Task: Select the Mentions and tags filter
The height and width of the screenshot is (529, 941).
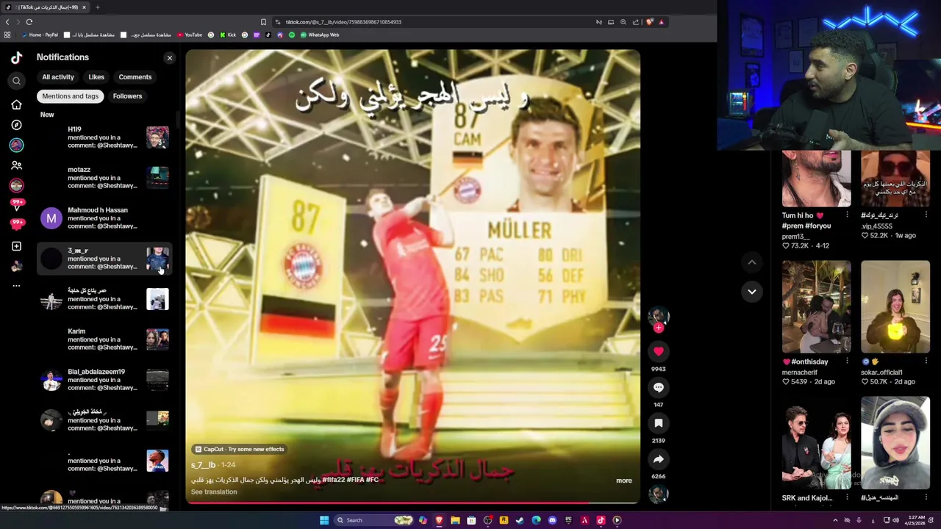Action: tap(70, 96)
